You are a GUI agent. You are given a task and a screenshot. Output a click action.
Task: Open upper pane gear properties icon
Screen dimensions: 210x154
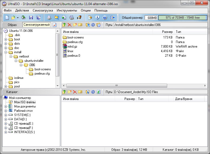pos(93,25)
